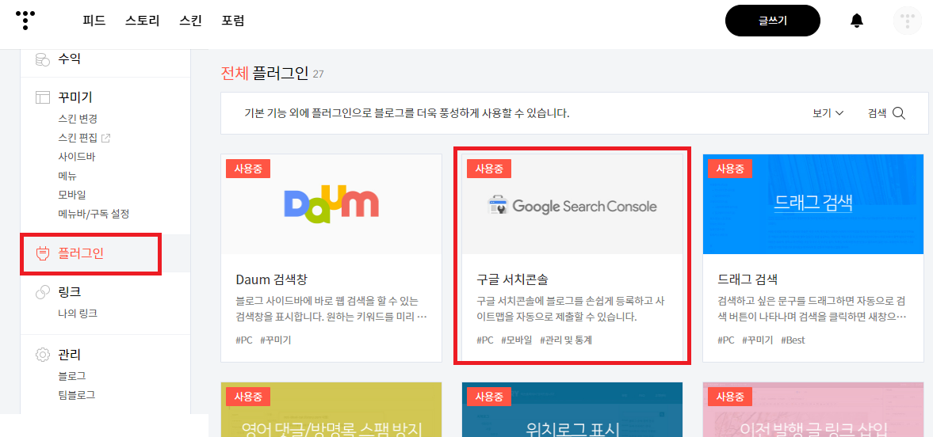Image resolution: width=933 pixels, height=437 pixels.
Task: Click #관리 및 통계 tag
Action: [x=566, y=340]
